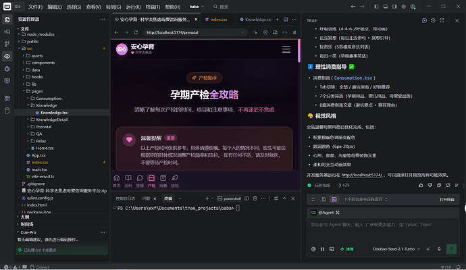Toggle the bottom panel layout

point(386,7)
